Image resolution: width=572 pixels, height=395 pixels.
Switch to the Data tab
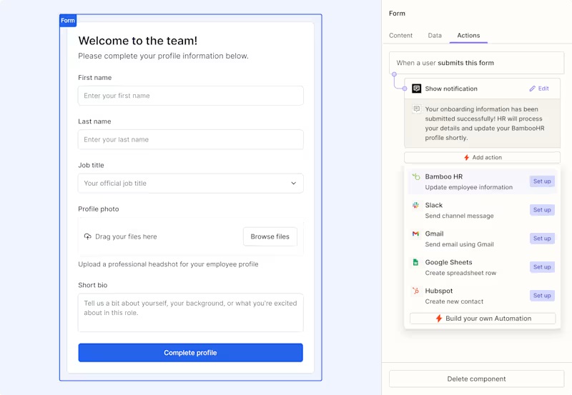click(x=435, y=36)
